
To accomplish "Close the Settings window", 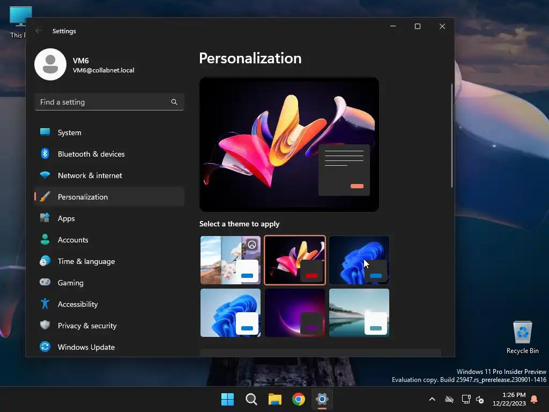I will [442, 26].
